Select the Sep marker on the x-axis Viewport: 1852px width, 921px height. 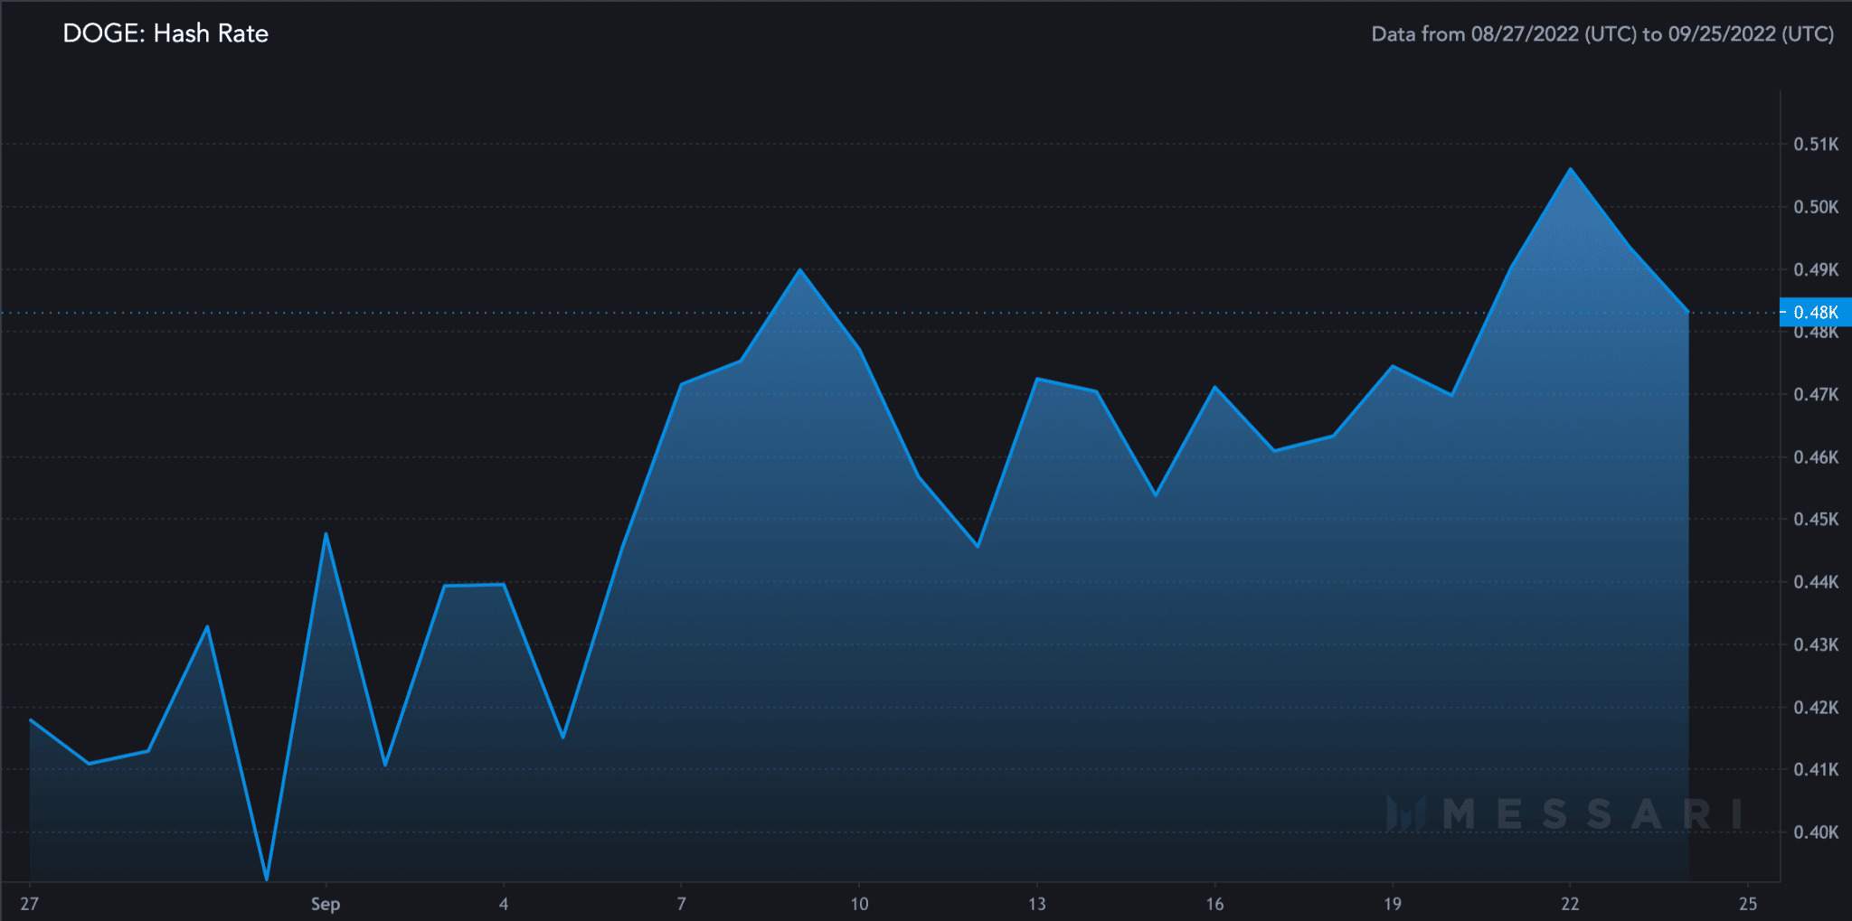tap(326, 904)
